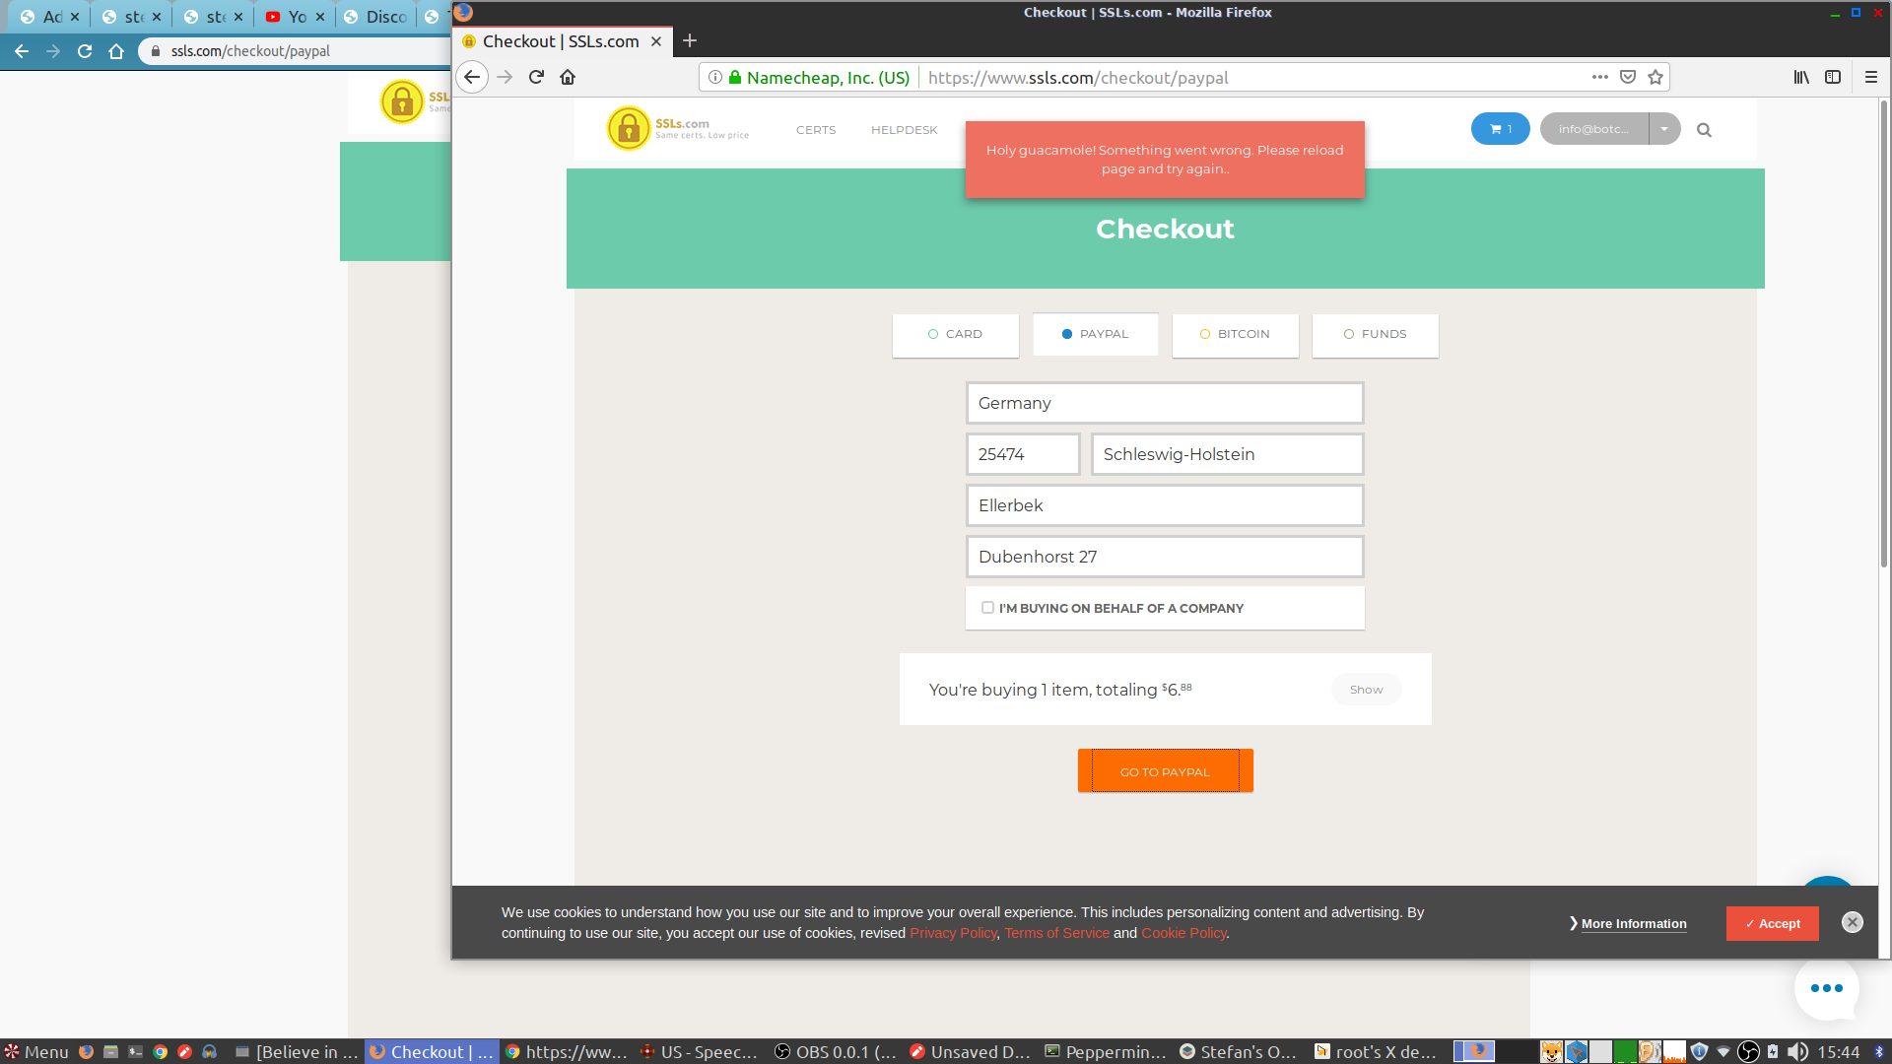
Task: Click the Save to Pocket icon
Action: click(x=1628, y=77)
